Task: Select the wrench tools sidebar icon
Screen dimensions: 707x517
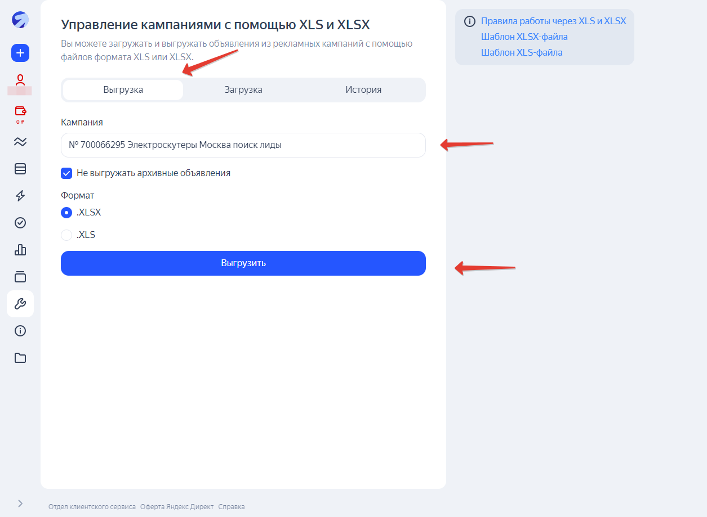Action: coord(20,304)
